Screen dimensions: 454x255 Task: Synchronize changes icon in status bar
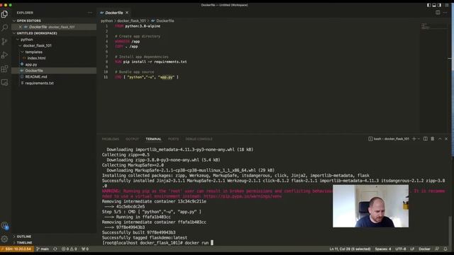tap(55, 249)
